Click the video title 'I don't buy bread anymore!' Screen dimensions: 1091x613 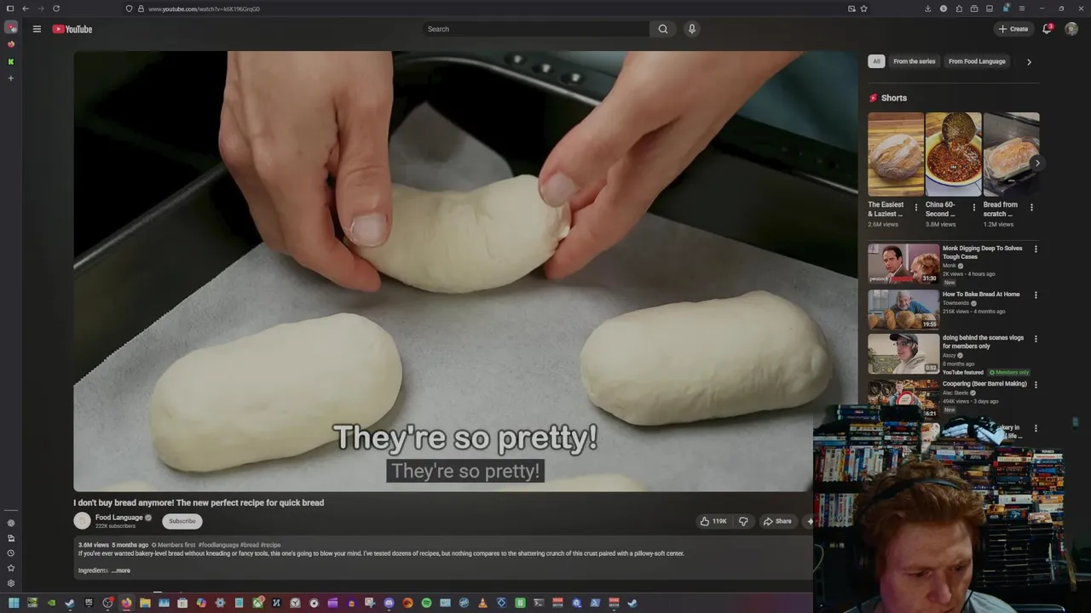click(199, 502)
